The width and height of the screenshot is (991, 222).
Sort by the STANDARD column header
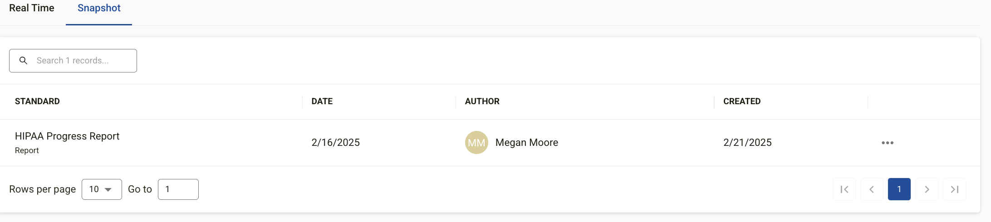point(37,101)
